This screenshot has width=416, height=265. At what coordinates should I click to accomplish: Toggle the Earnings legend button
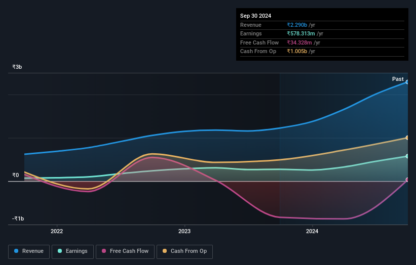pos(72,251)
